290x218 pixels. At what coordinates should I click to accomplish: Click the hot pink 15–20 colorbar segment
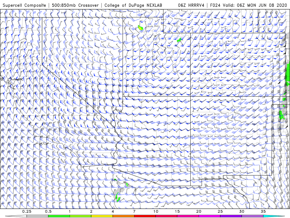click(188, 216)
